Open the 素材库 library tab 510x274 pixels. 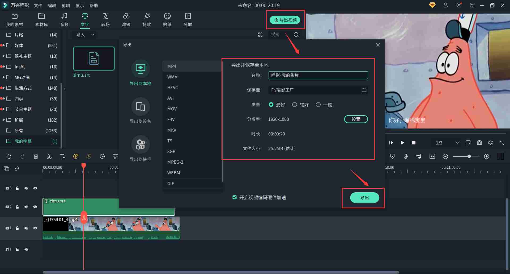[41, 20]
